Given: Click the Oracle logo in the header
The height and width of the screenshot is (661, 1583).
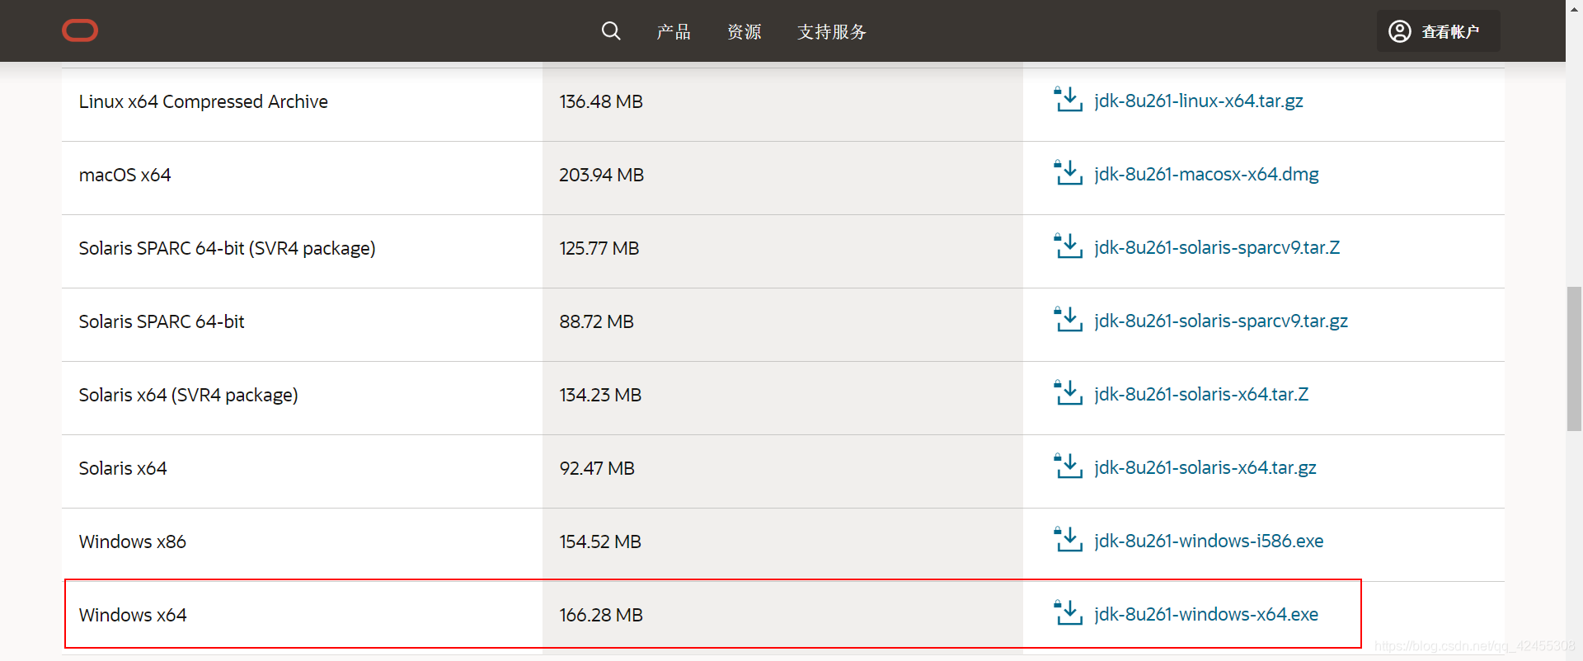Looking at the screenshot, I should (80, 31).
